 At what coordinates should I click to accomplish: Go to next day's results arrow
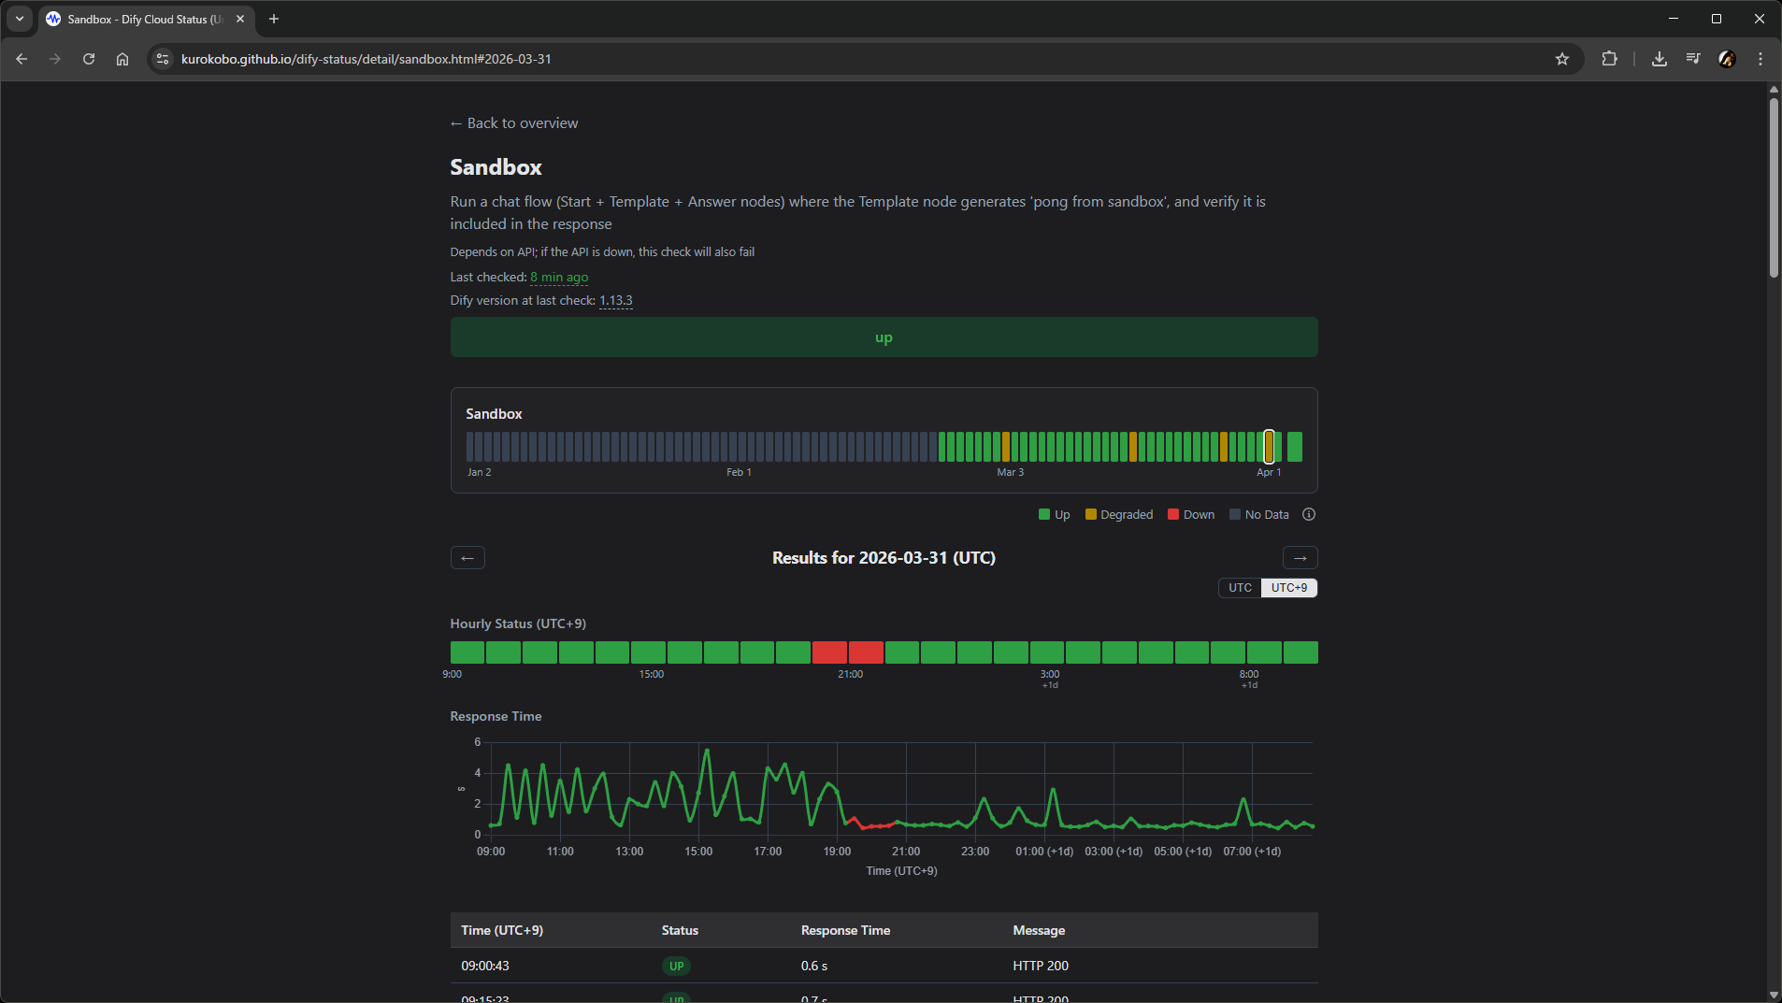pyautogui.click(x=1300, y=558)
